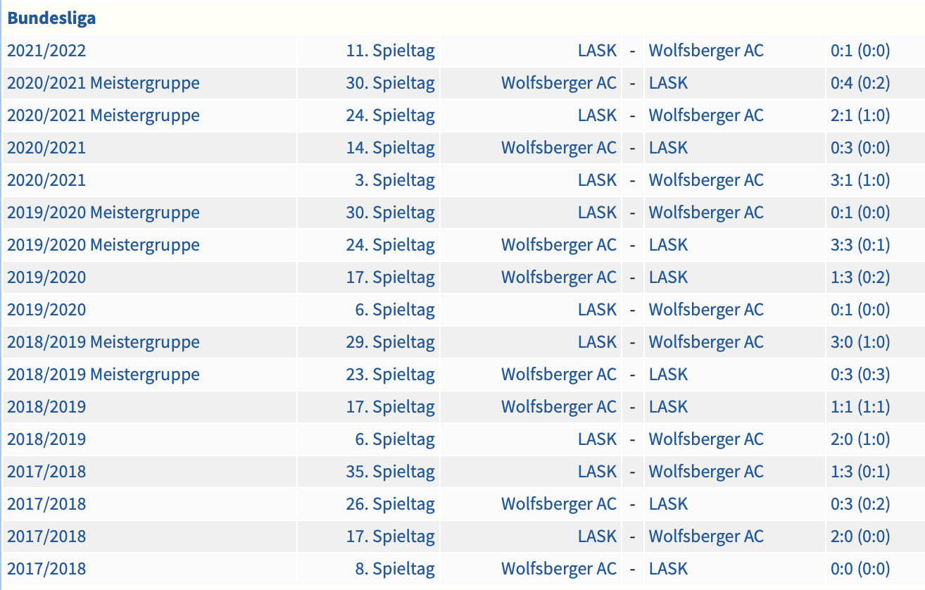
Task: Select the Bundesliga section heading
Action: point(51,18)
